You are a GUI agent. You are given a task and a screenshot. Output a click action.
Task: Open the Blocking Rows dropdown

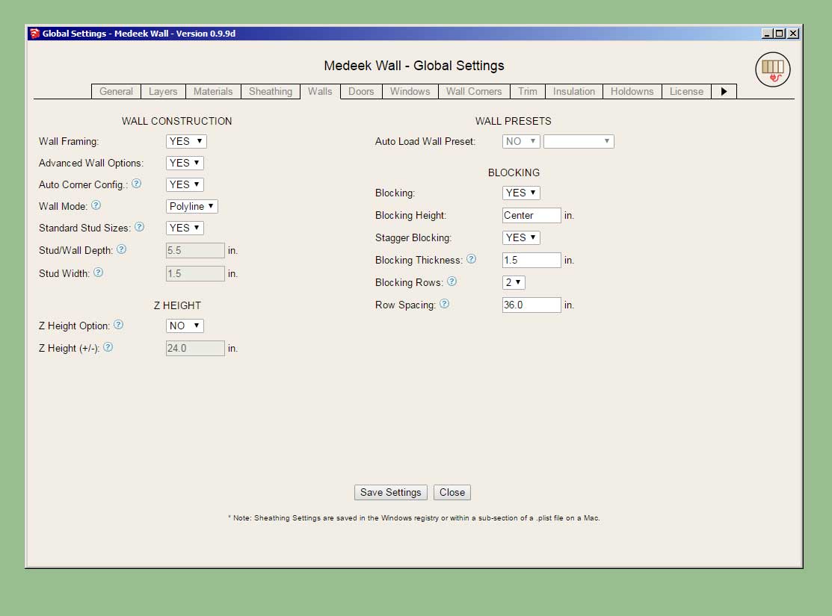pyautogui.click(x=514, y=282)
